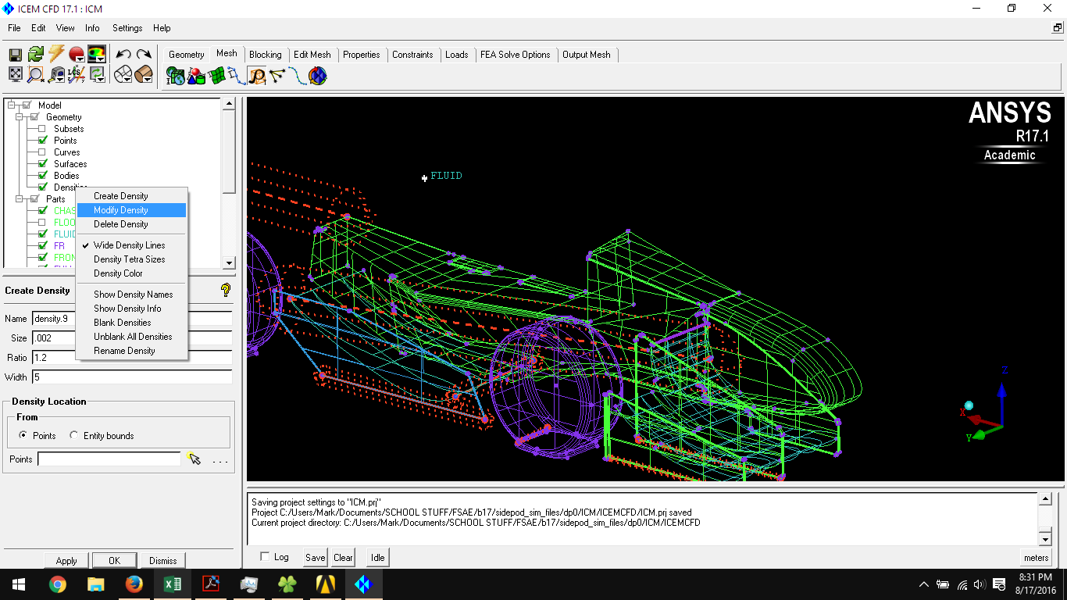Click the Define Connectors icon
Screen dimensions: 1067x600
click(277, 76)
